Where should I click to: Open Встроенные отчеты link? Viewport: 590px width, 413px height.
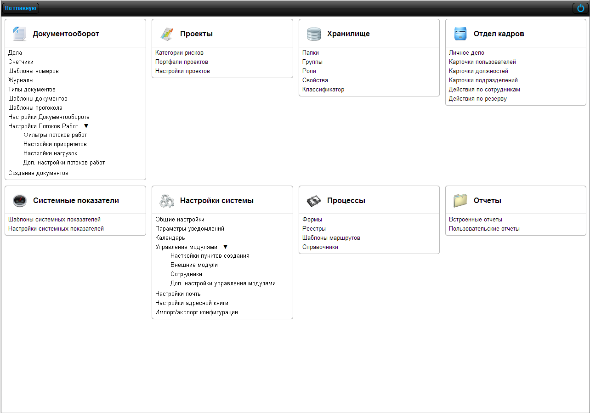tap(476, 220)
